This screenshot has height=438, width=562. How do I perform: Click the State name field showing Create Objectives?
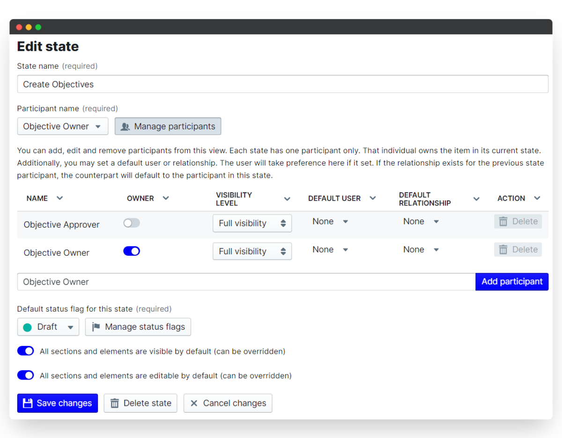[282, 84]
